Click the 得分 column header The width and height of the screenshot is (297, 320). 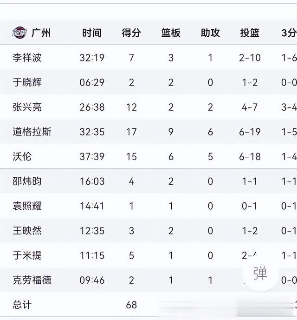(131, 33)
